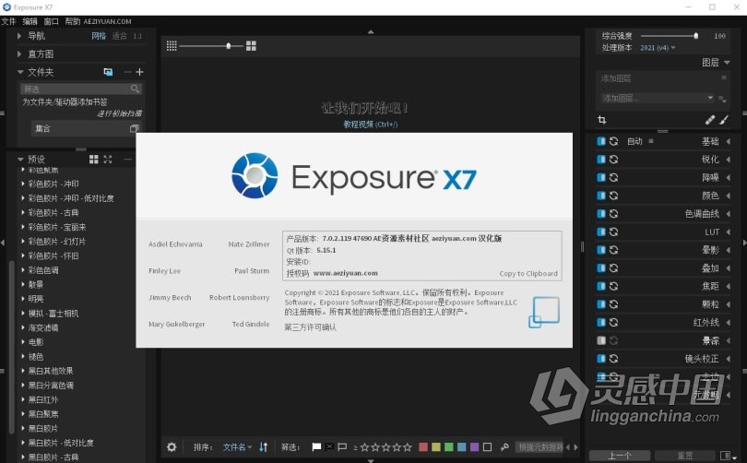747x463 pixels.
Task: Click the copy icon in About dialog
Action: (x=544, y=312)
